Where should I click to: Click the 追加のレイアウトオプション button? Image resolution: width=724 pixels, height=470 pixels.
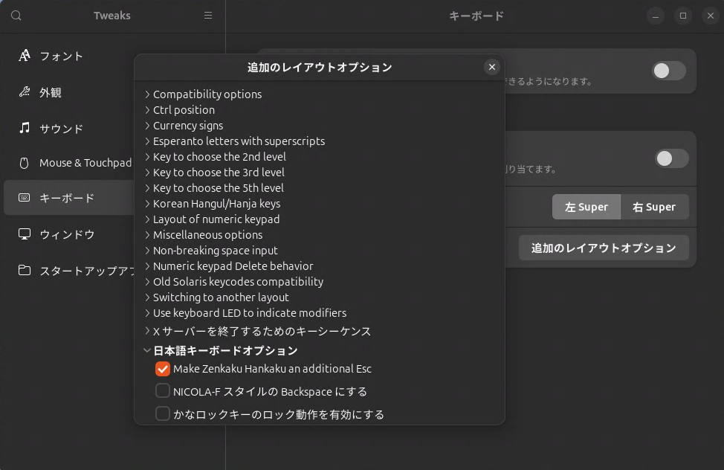click(604, 248)
